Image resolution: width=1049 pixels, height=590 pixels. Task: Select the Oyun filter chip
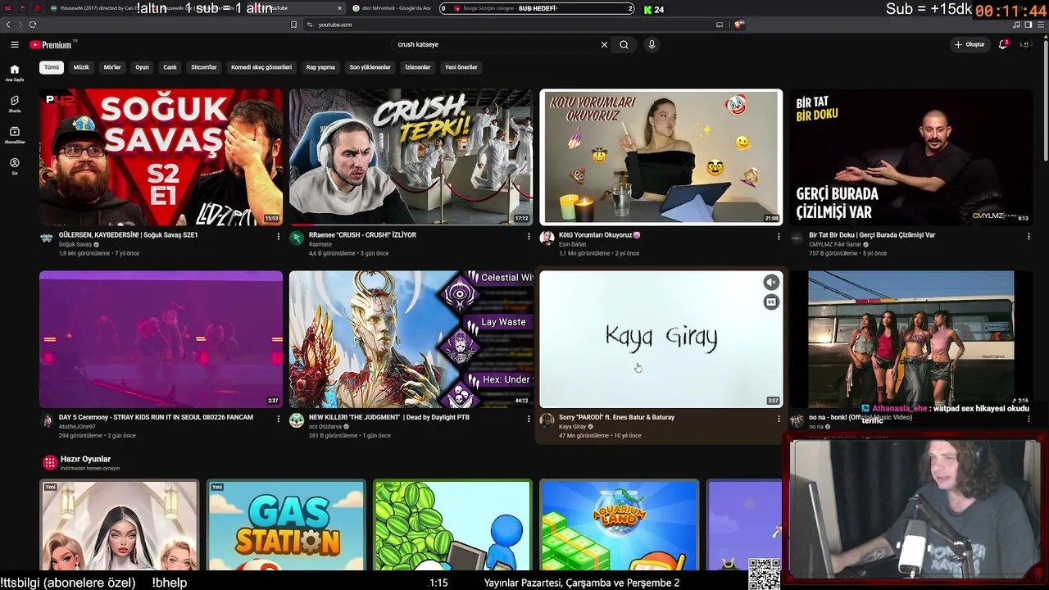142,67
